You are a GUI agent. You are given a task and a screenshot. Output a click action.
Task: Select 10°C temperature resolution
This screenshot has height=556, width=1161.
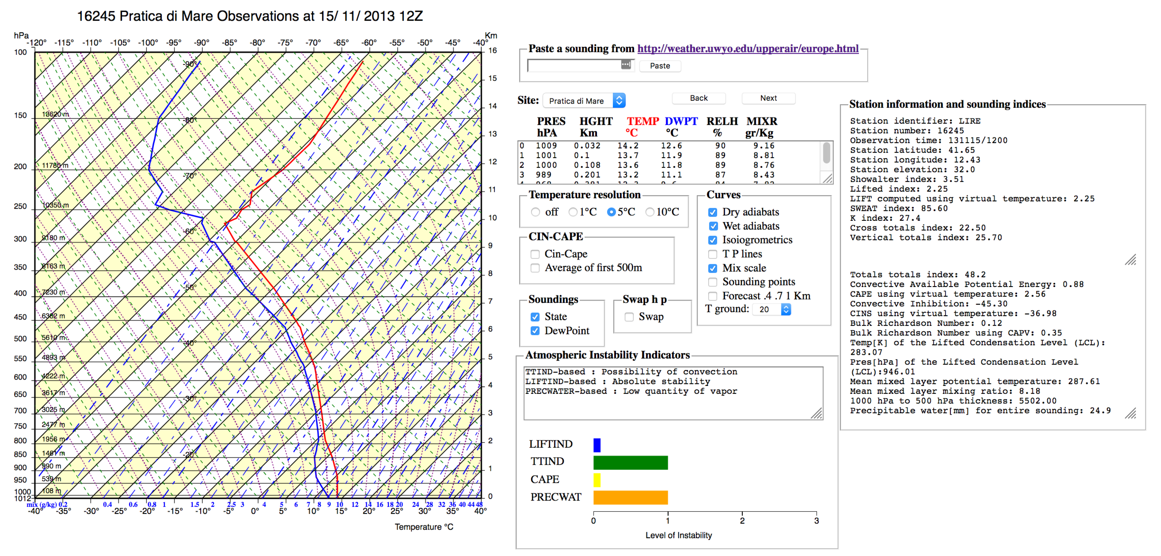coord(650,212)
